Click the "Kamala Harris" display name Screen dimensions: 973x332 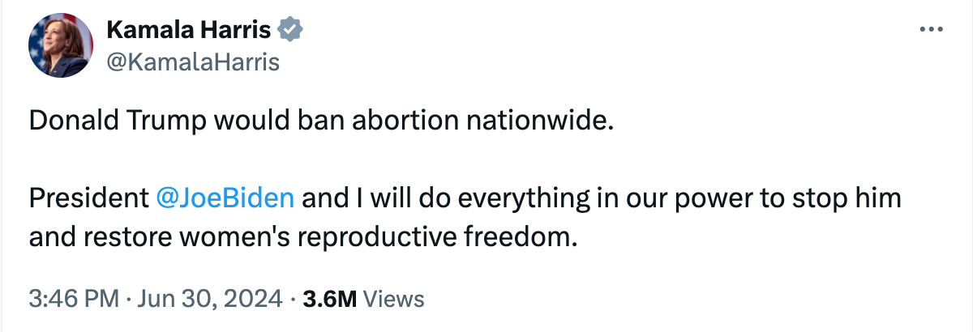point(189,31)
